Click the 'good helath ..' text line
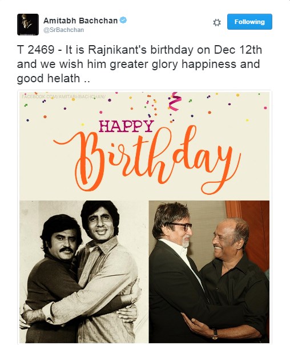290x345 pixels. pos(54,79)
